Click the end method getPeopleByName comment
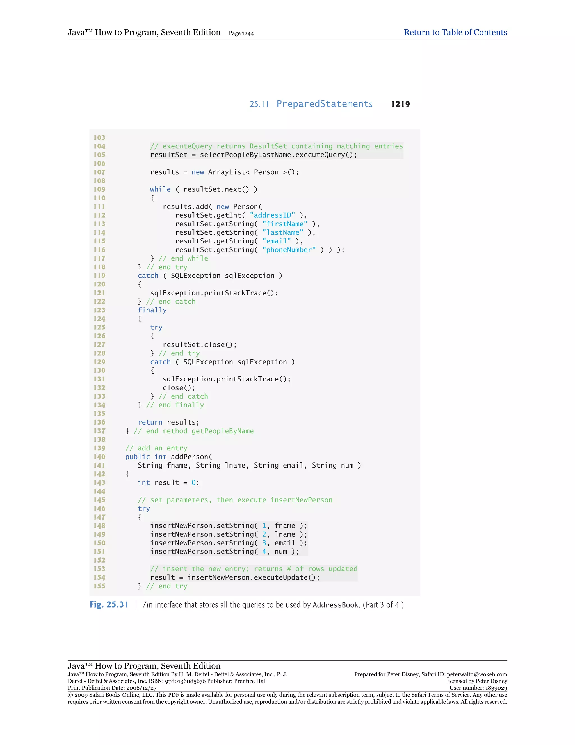575x745 pixels. (193, 431)
